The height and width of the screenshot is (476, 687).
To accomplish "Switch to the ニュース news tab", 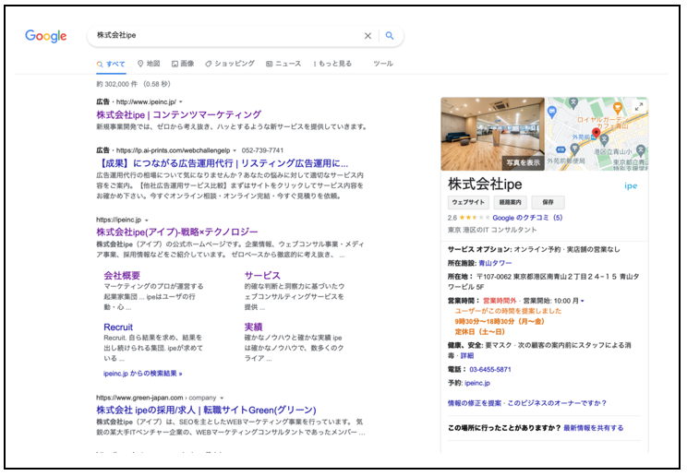I will (x=283, y=64).
